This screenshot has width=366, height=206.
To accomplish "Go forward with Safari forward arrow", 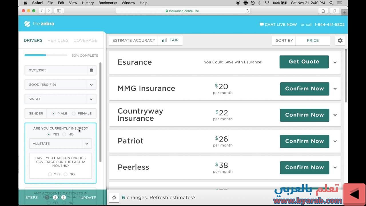I will tap(49, 11).
